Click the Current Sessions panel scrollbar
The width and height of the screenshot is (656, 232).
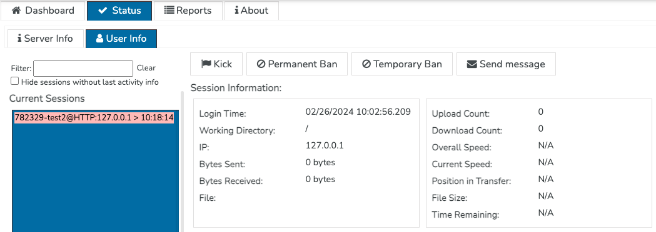point(182,162)
